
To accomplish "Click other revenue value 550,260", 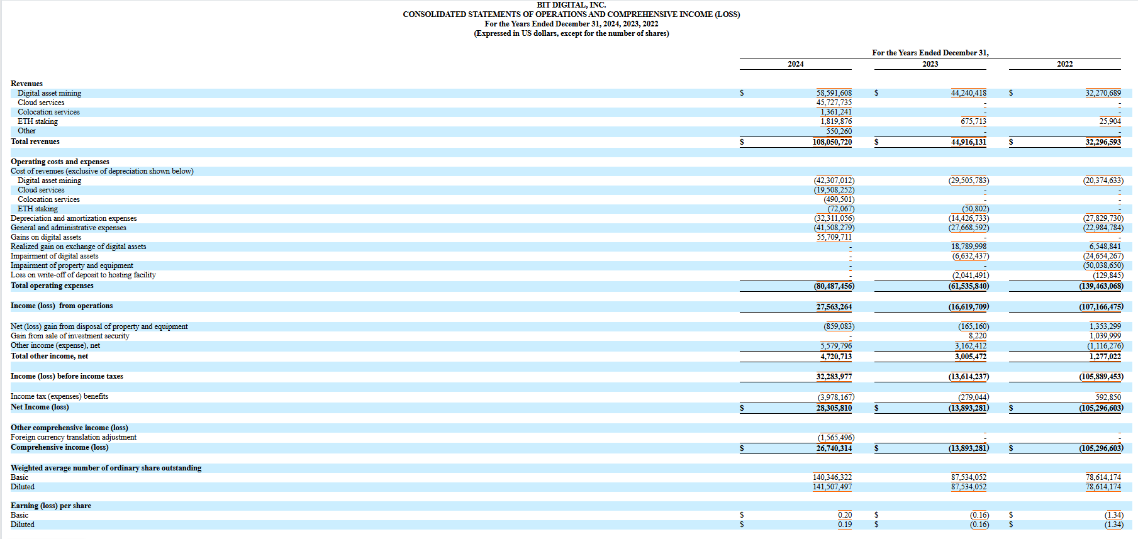I will [x=839, y=131].
